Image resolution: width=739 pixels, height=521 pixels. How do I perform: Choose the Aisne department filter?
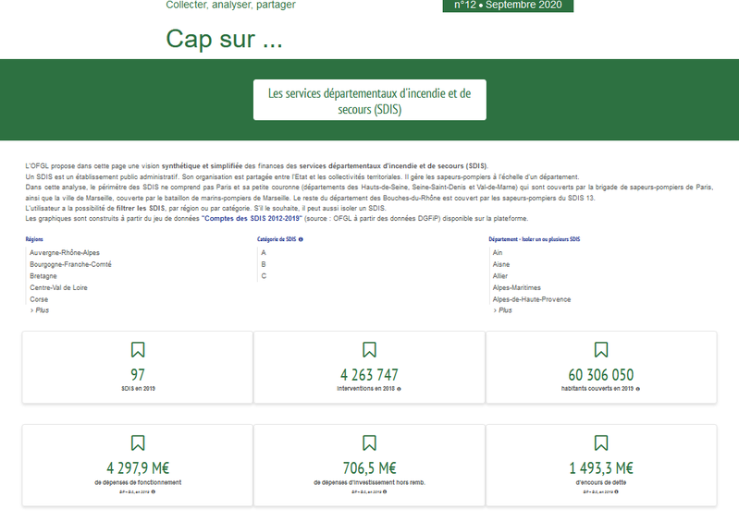503,264
